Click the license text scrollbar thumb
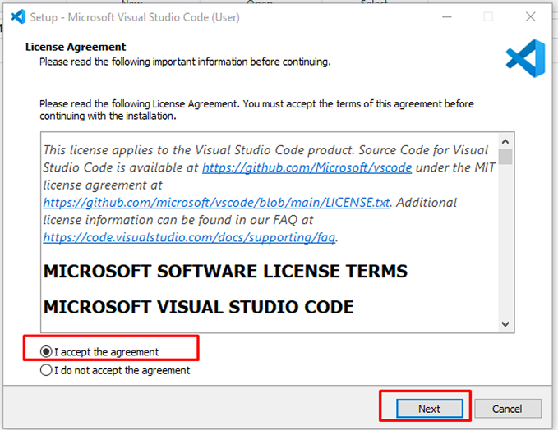 point(505,157)
